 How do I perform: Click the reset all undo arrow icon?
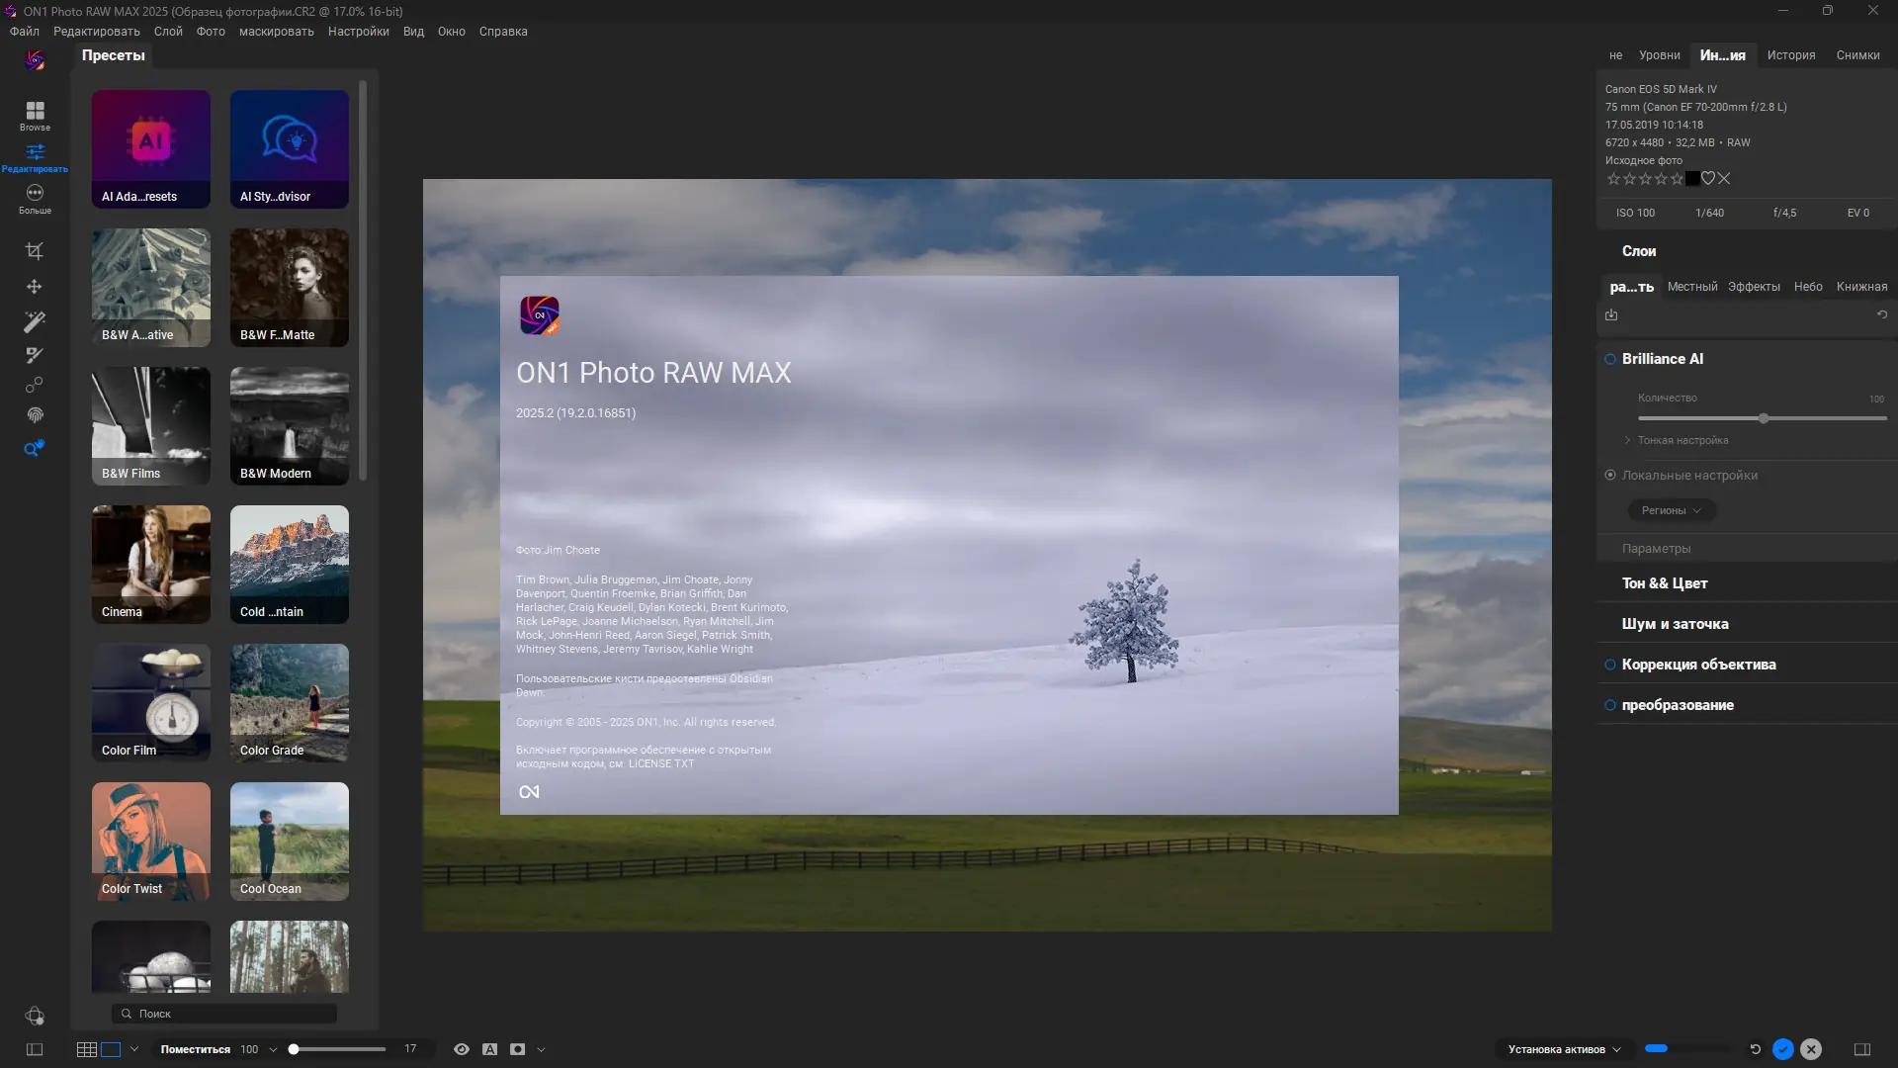tap(1756, 1049)
